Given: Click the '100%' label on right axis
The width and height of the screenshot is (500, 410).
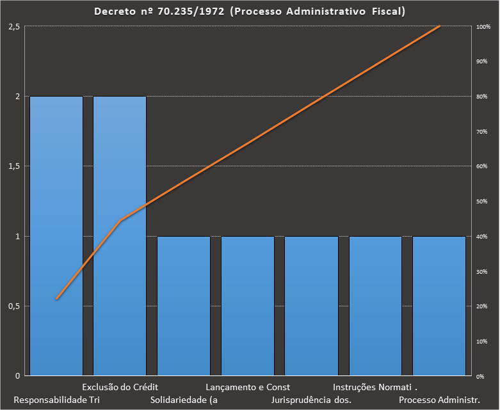Looking at the screenshot, I should (x=483, y=27).
